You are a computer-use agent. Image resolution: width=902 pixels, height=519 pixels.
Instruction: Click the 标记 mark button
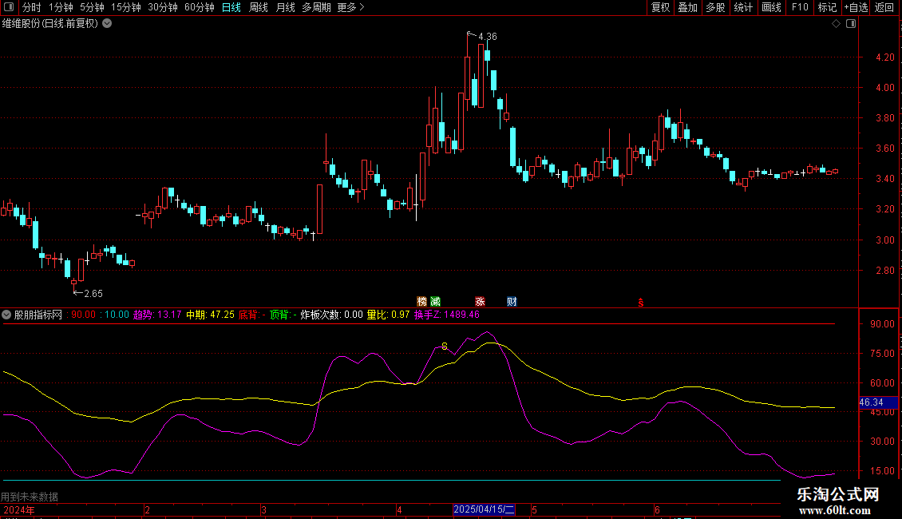point(827,7)
